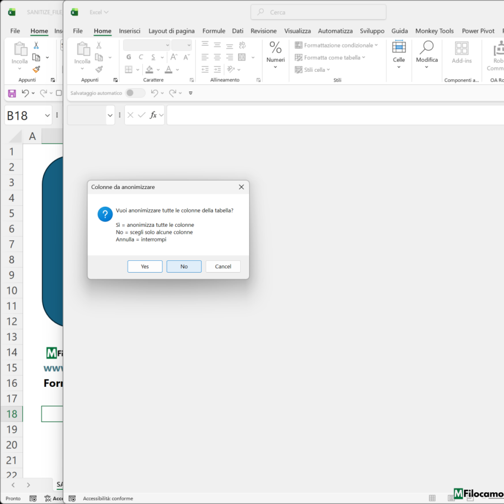Screen dimensions: 504x504
Task: Open the Power Pivot tab
Action: (x=478, y=31)
